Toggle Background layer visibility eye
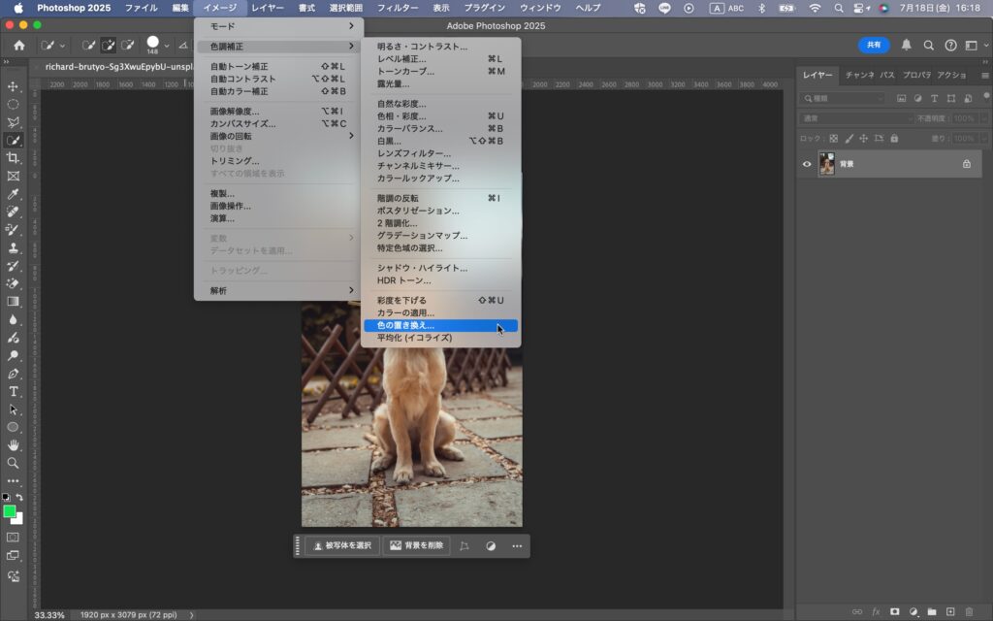The width and height of the screenshot is (993, 621). pos(807,164)
